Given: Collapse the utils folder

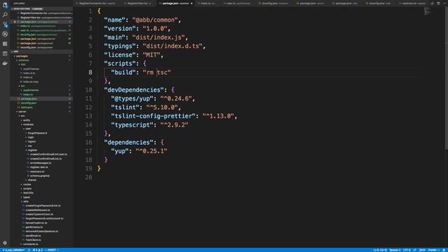Looking at the screenshot, I should pyautogui.click(x=26, y=202).
